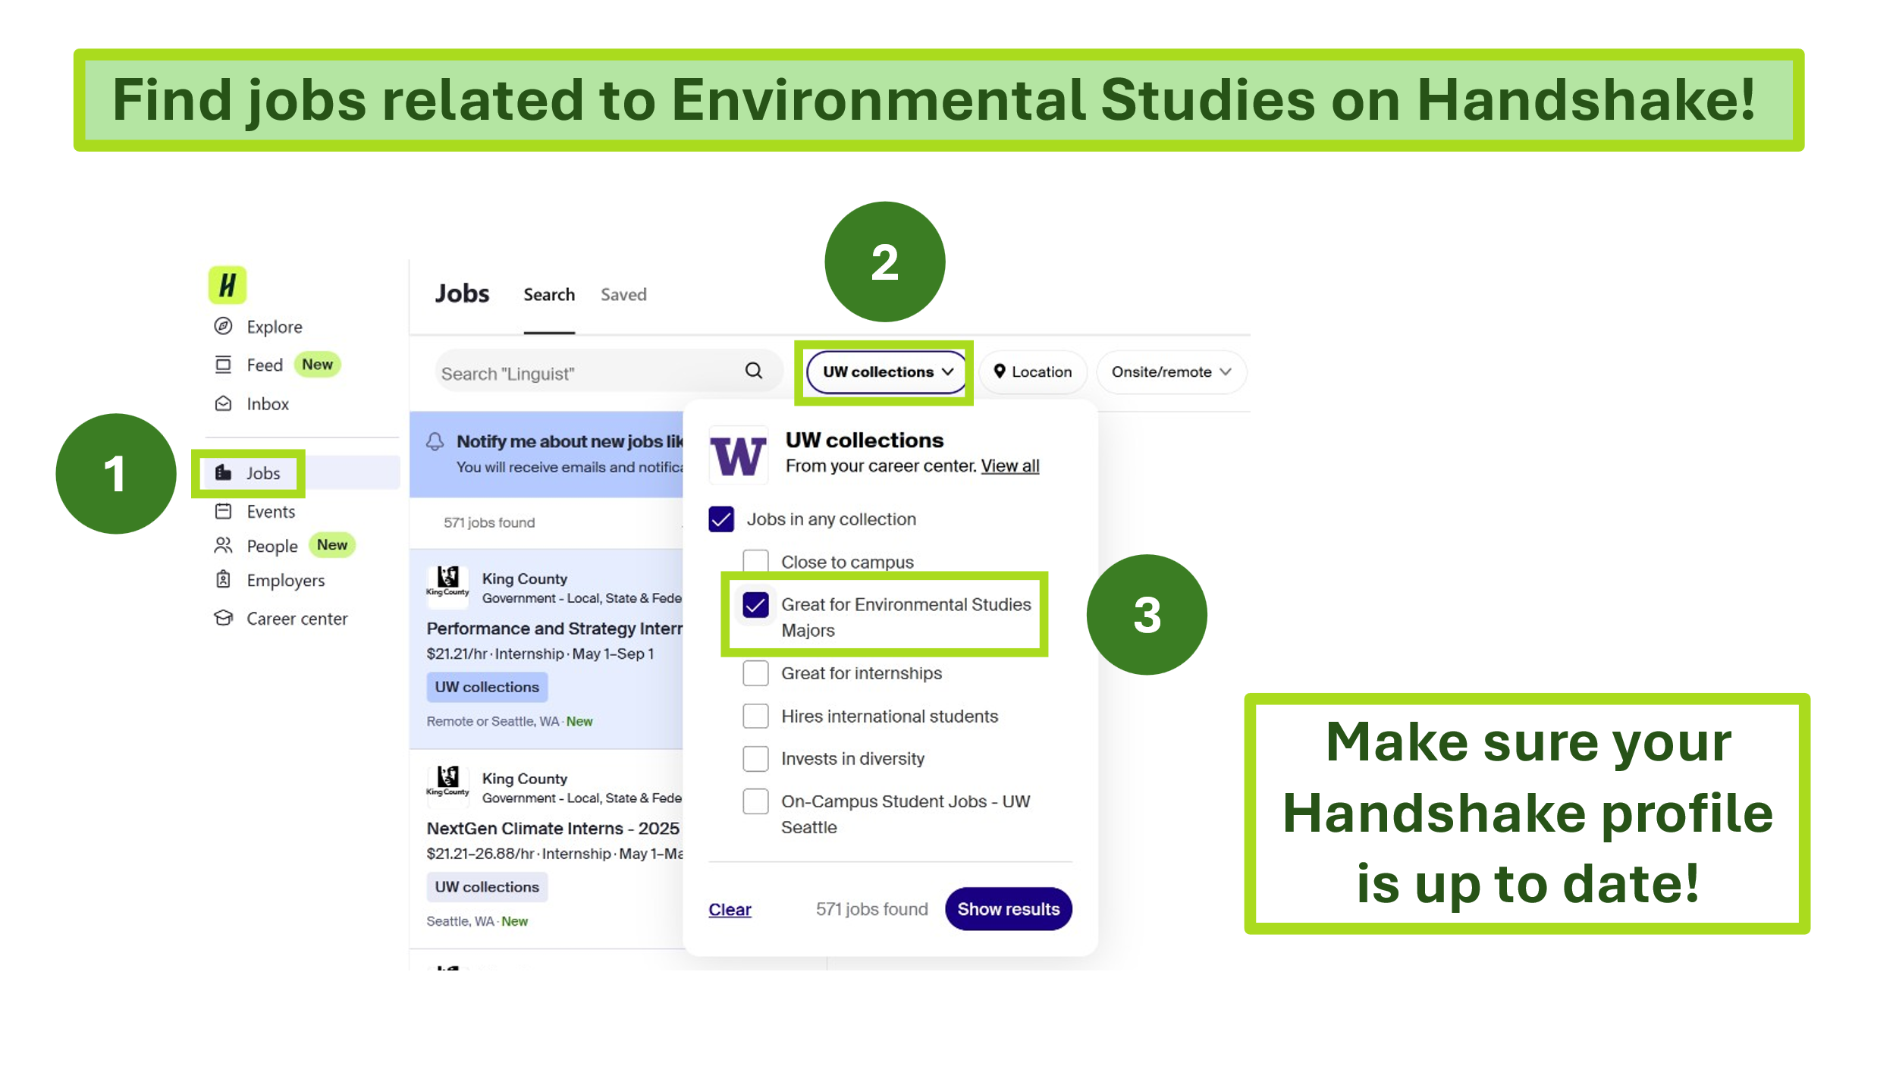Viewport: 1896px width, 1066px height.
Task: Open the Onsite/remote filter dropdown
Action: pyautogui.click(x=1170, y=372)
